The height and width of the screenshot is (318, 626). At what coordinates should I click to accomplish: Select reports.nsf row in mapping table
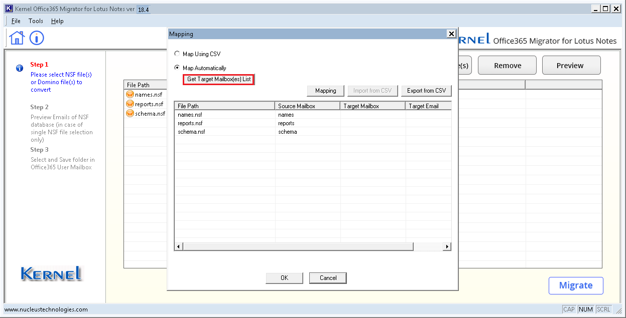tap(313, 123)
